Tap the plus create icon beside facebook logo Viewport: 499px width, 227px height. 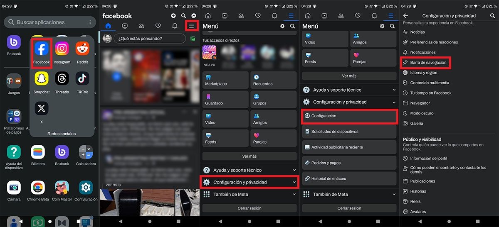[x=173, y=16]
